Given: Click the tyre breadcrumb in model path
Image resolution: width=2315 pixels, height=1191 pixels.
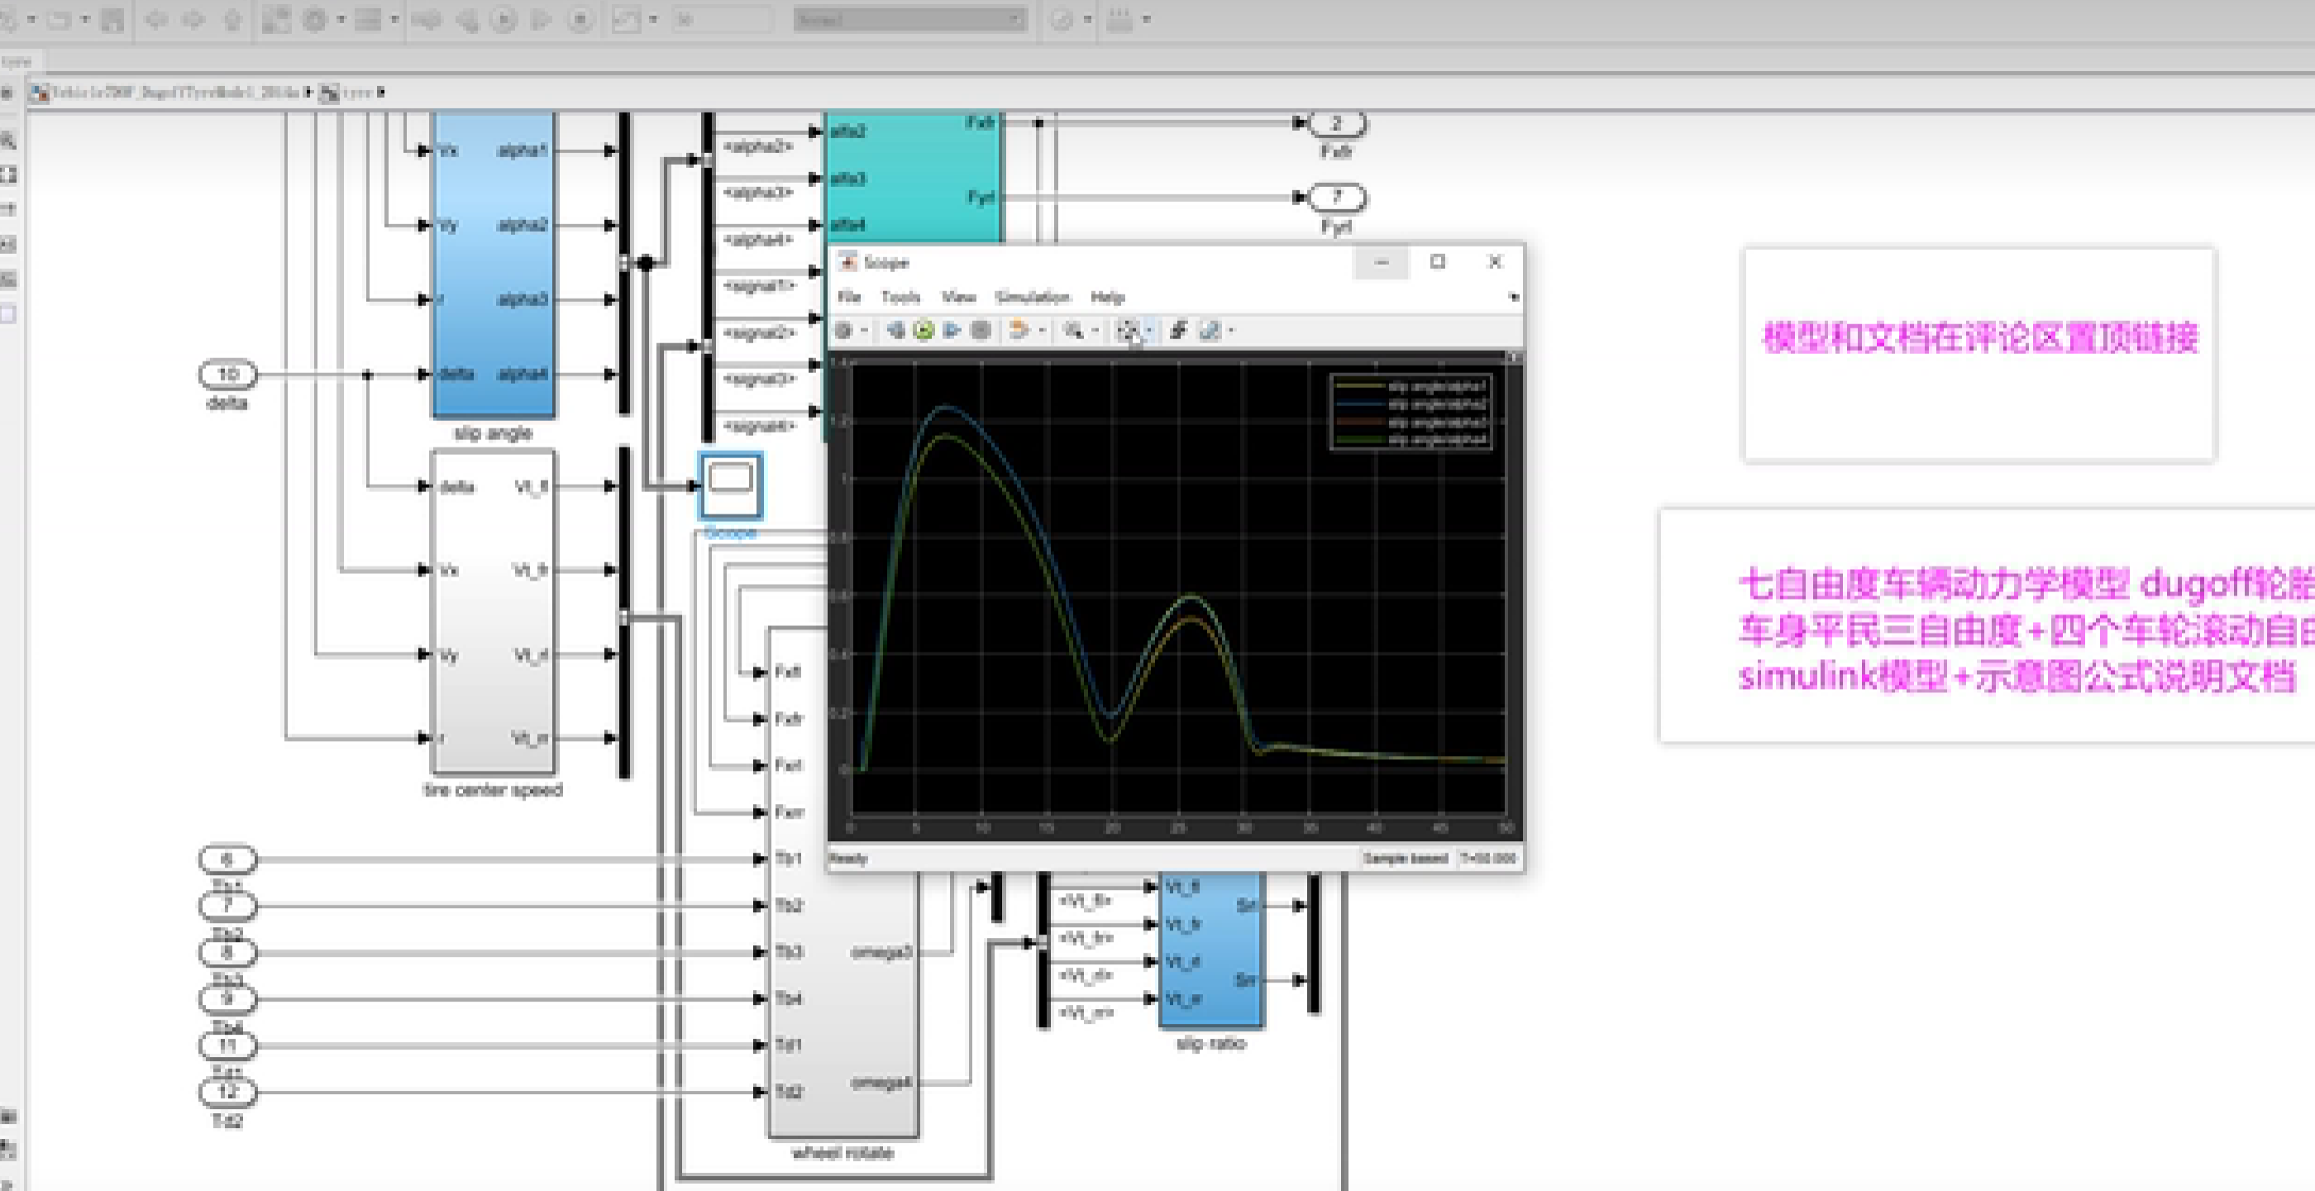Looking at the screenshot, I should (358, 92).
